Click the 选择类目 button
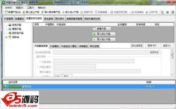Screen dimensions: 176x109 tap(154, 52)
